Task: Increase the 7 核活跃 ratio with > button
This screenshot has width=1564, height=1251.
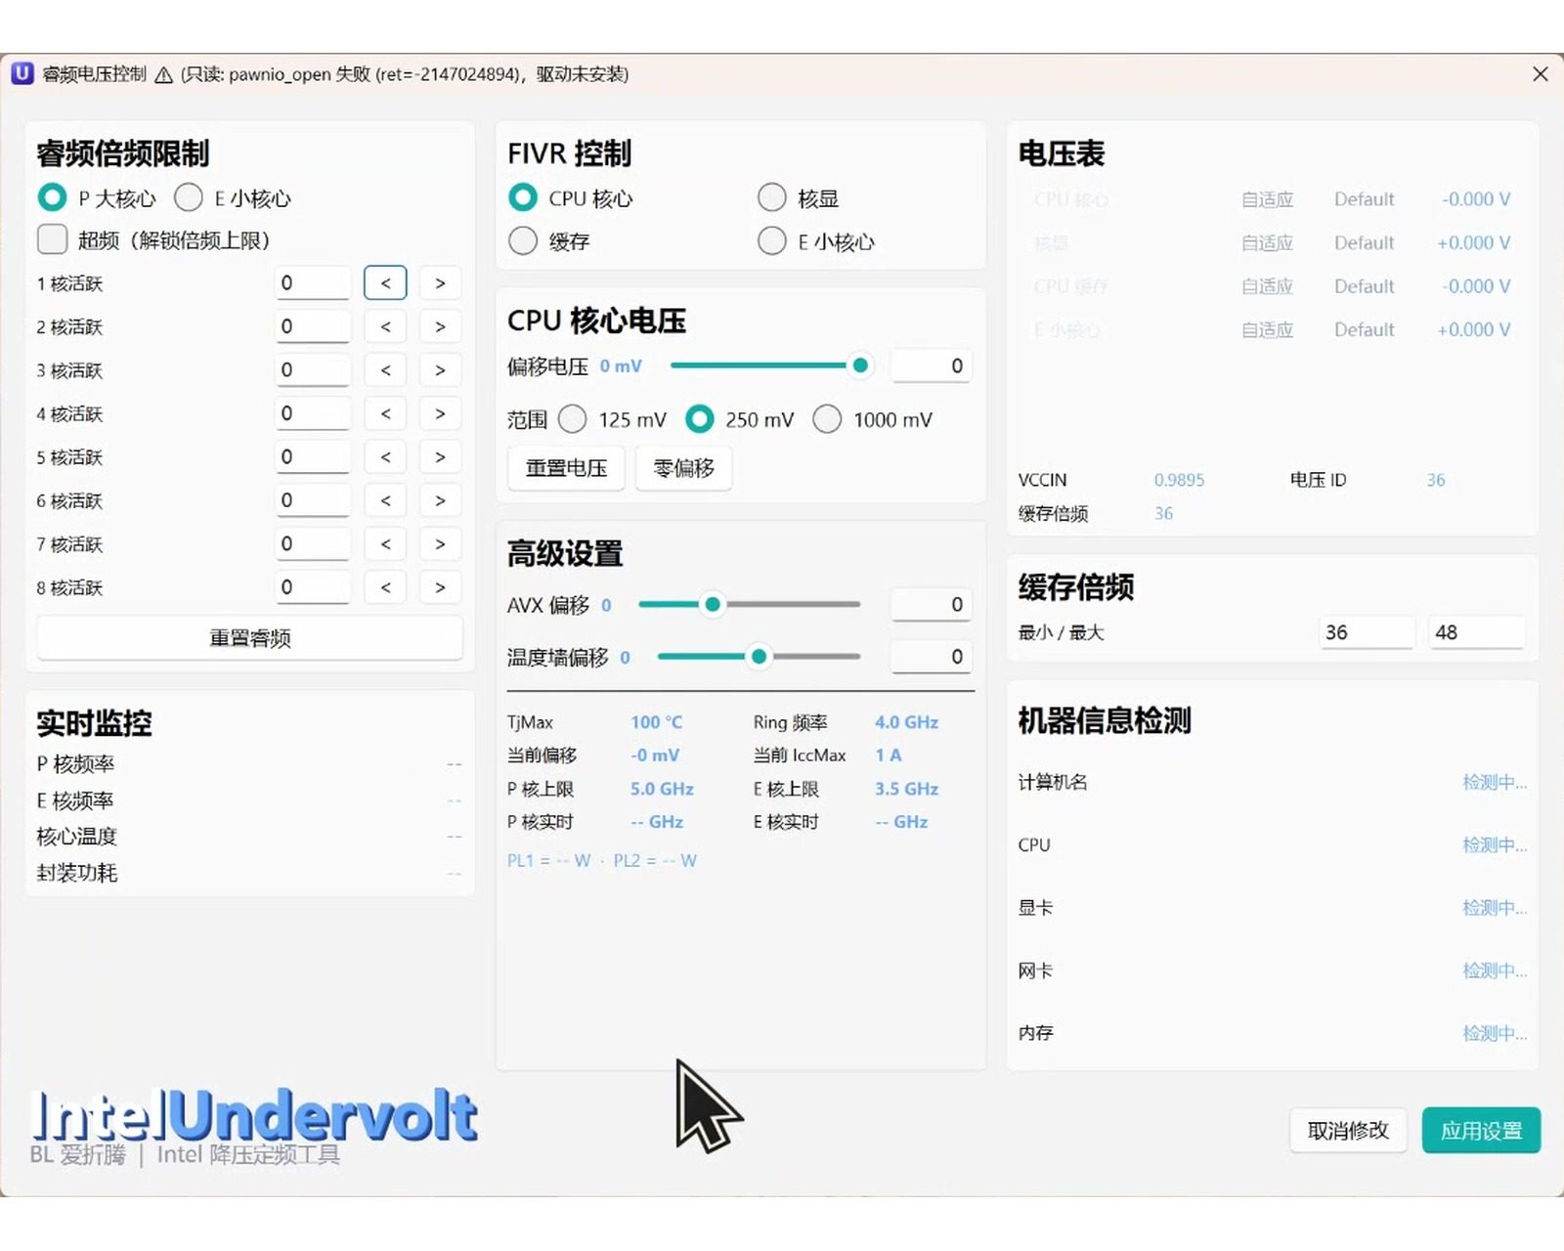Action: [x=440, y=544]
